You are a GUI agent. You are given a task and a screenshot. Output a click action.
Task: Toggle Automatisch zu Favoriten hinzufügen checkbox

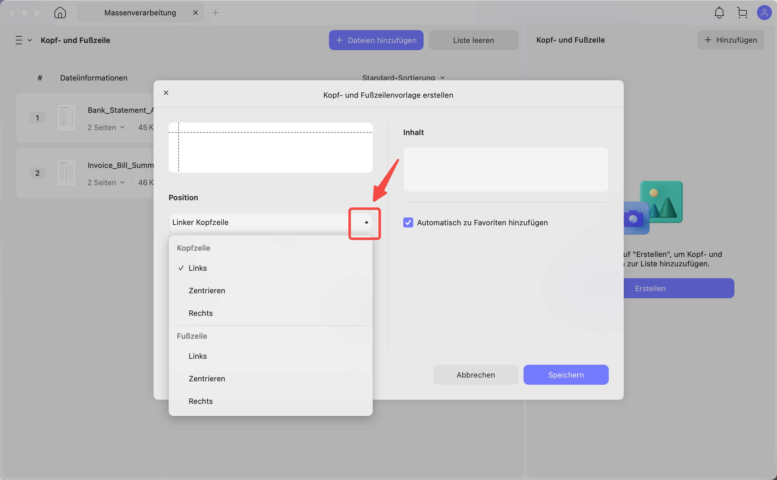(408, 222)
